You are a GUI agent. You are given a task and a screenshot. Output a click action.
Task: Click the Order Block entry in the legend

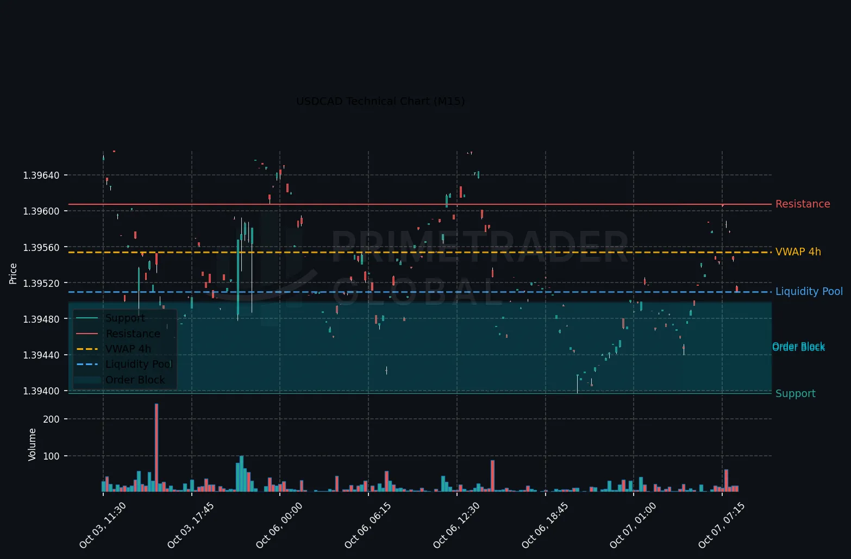[x=135, y=380]
